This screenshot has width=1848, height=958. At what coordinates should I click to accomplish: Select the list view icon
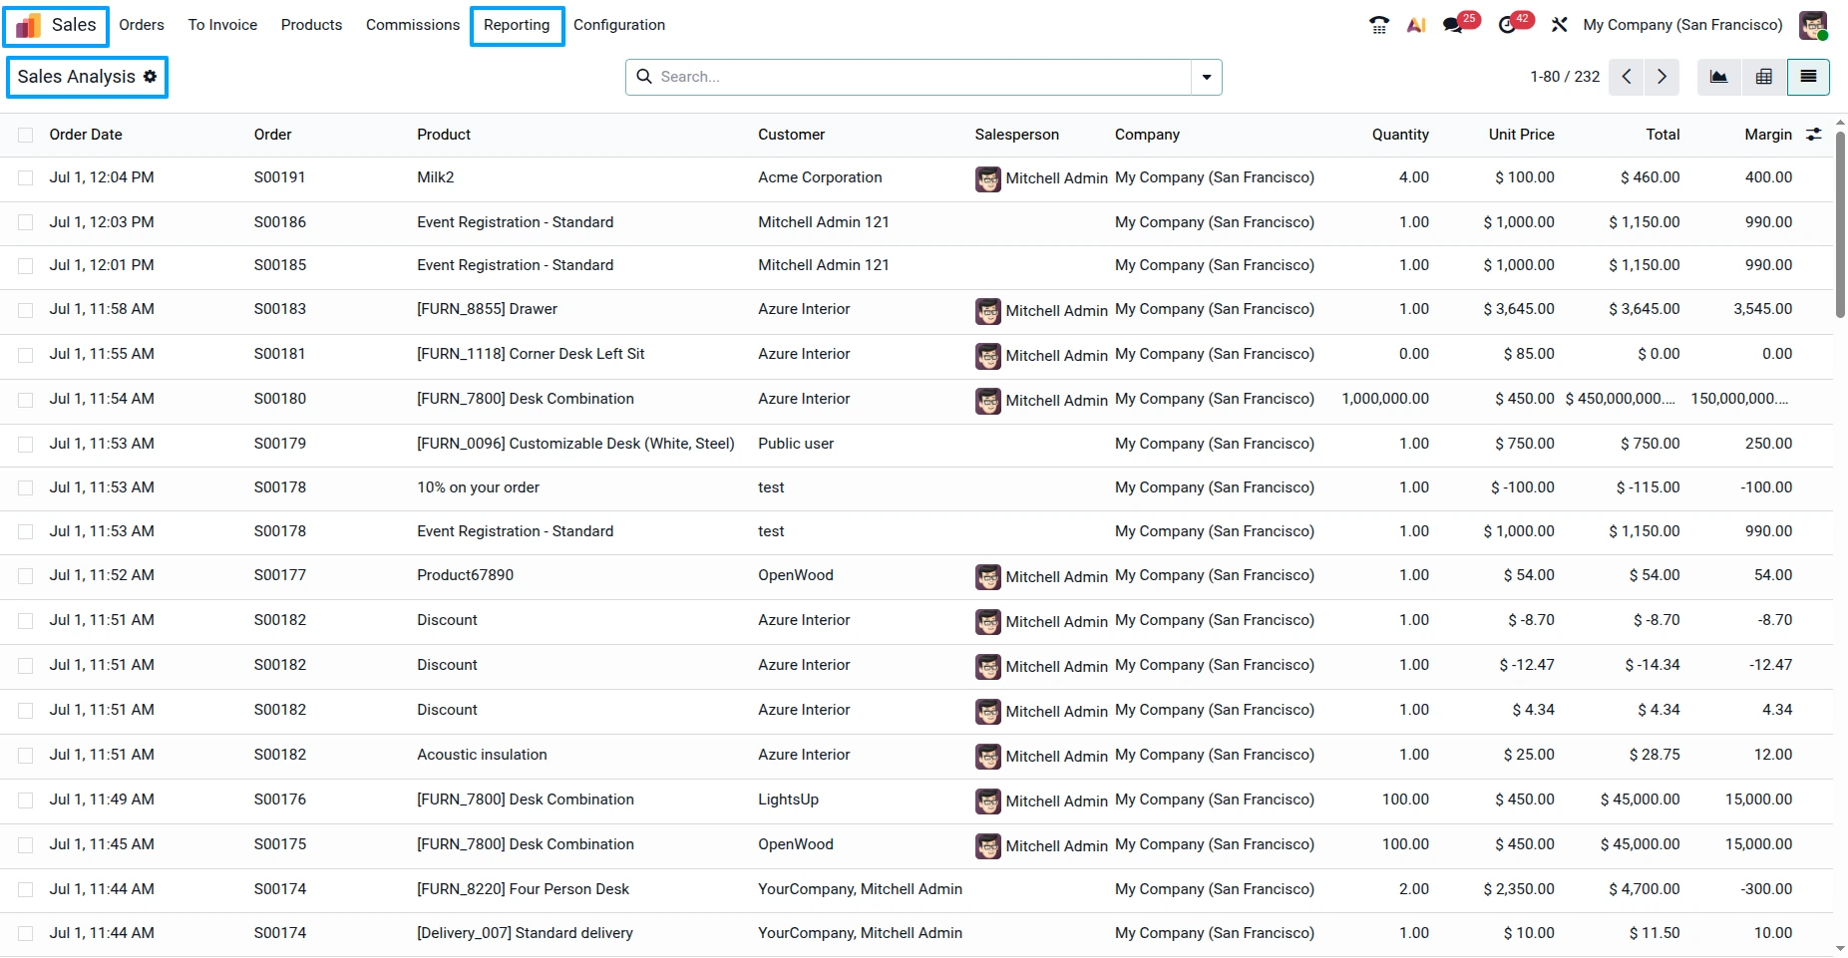[x=1808, y=77]
